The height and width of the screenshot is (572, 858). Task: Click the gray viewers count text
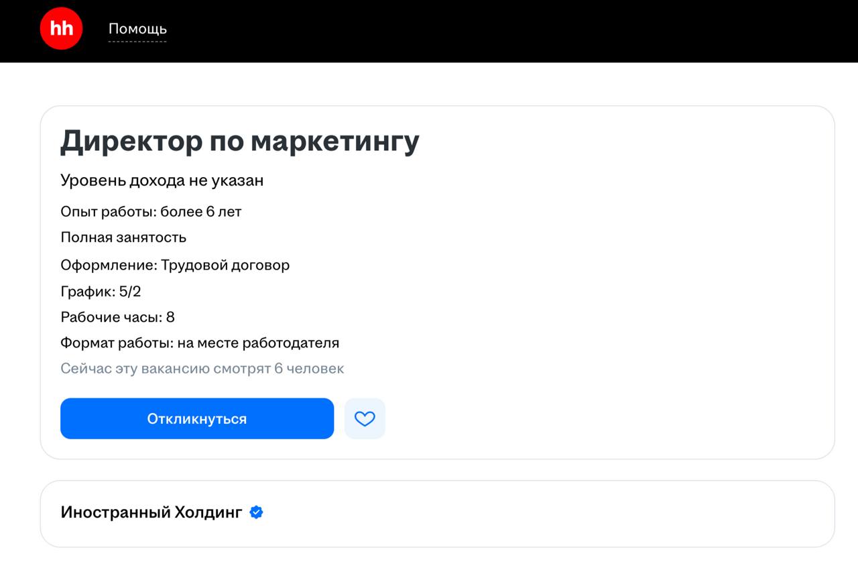pos(202,369)
